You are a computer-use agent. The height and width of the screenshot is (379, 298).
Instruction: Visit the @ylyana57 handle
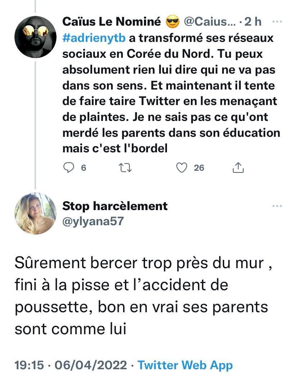tap(93, 221)
